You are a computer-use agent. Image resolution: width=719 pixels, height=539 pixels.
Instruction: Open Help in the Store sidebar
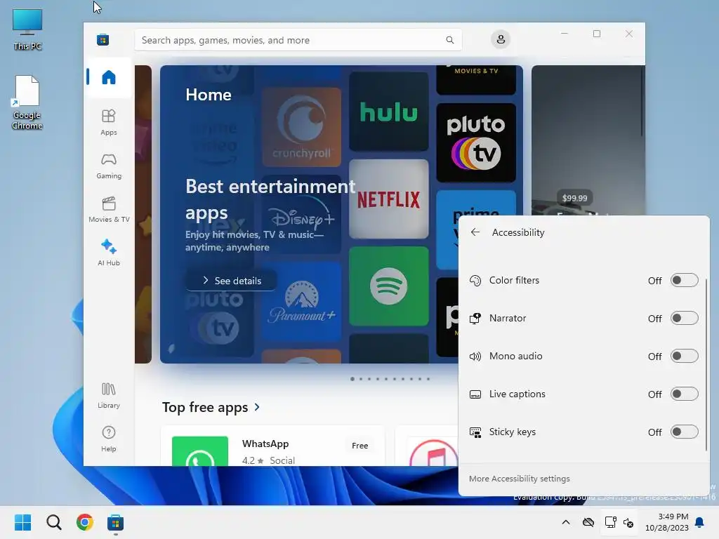pos(109,439)
